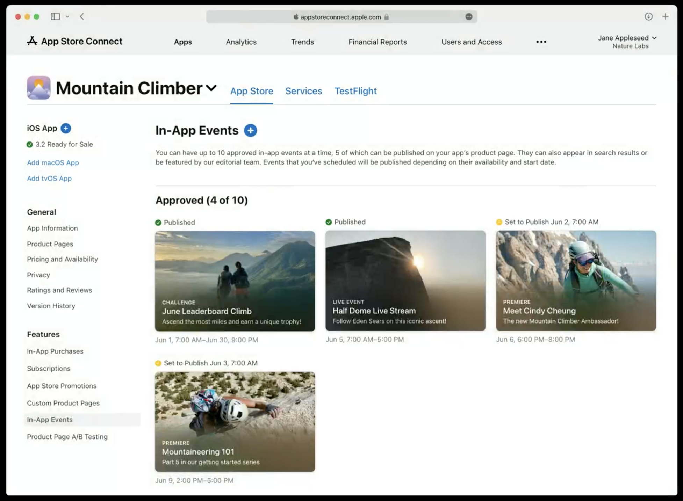Open the June Leaderboard Climb event card
683x501 pixels.
point(235,281)
